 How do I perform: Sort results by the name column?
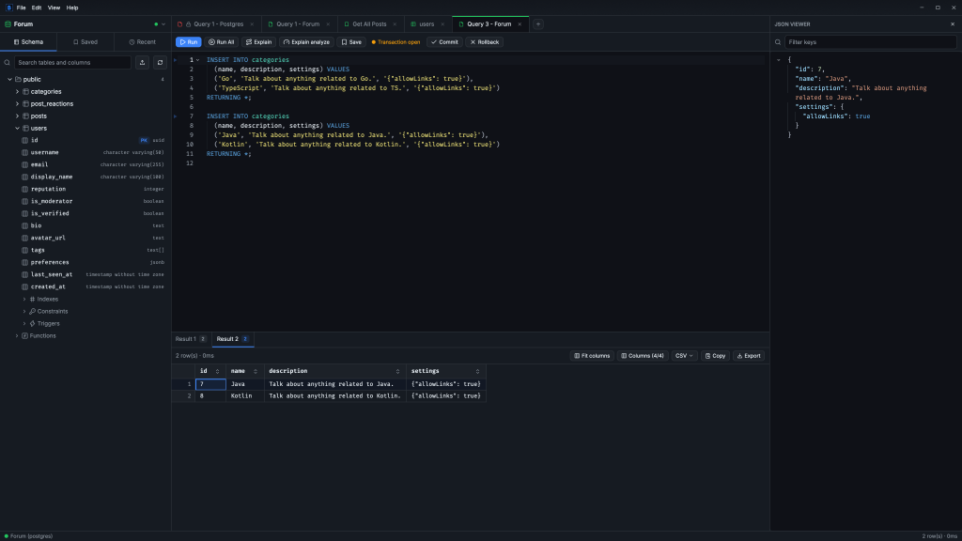tap(256, 372)
